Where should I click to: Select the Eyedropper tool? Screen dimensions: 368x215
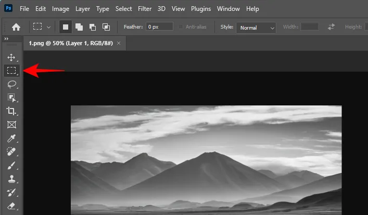pyautogui.click(x=11, y=138)
